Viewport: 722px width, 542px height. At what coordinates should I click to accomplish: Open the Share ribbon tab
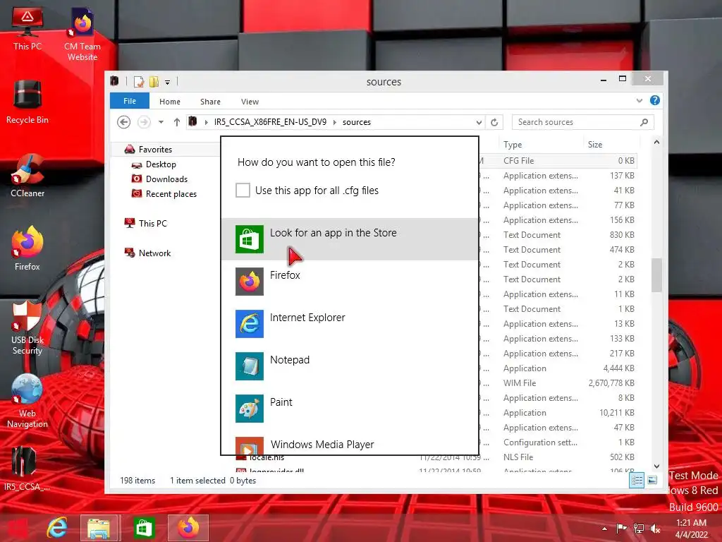(x=210, y=102)
